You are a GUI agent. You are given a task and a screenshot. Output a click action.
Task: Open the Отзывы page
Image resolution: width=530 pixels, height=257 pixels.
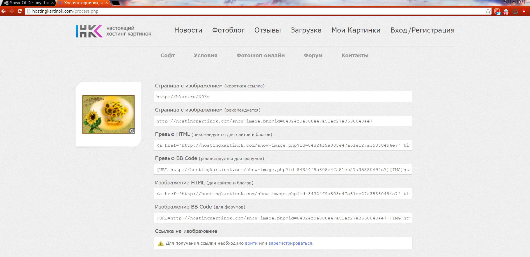[x=268, y=30]
